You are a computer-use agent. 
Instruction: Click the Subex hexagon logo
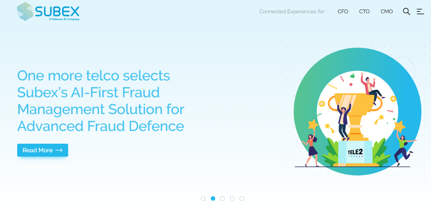[25, 11]
